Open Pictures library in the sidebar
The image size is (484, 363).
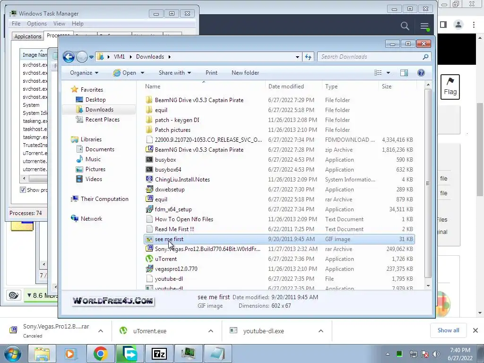pyautogui.click(x=95, y=169)
